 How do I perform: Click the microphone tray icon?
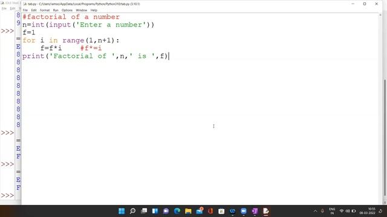click(x=322, y=211)
